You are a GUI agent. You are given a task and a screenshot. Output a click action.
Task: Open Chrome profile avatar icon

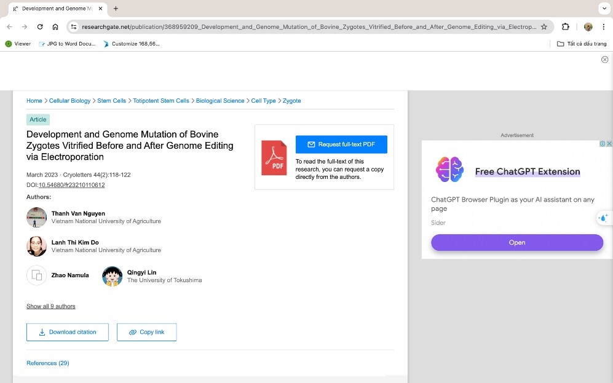click(588, 27)
